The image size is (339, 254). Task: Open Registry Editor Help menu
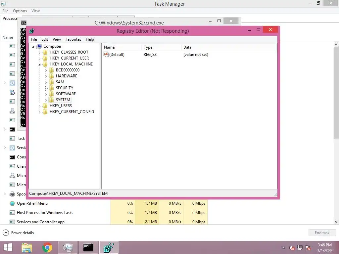[x=90, y=39]
